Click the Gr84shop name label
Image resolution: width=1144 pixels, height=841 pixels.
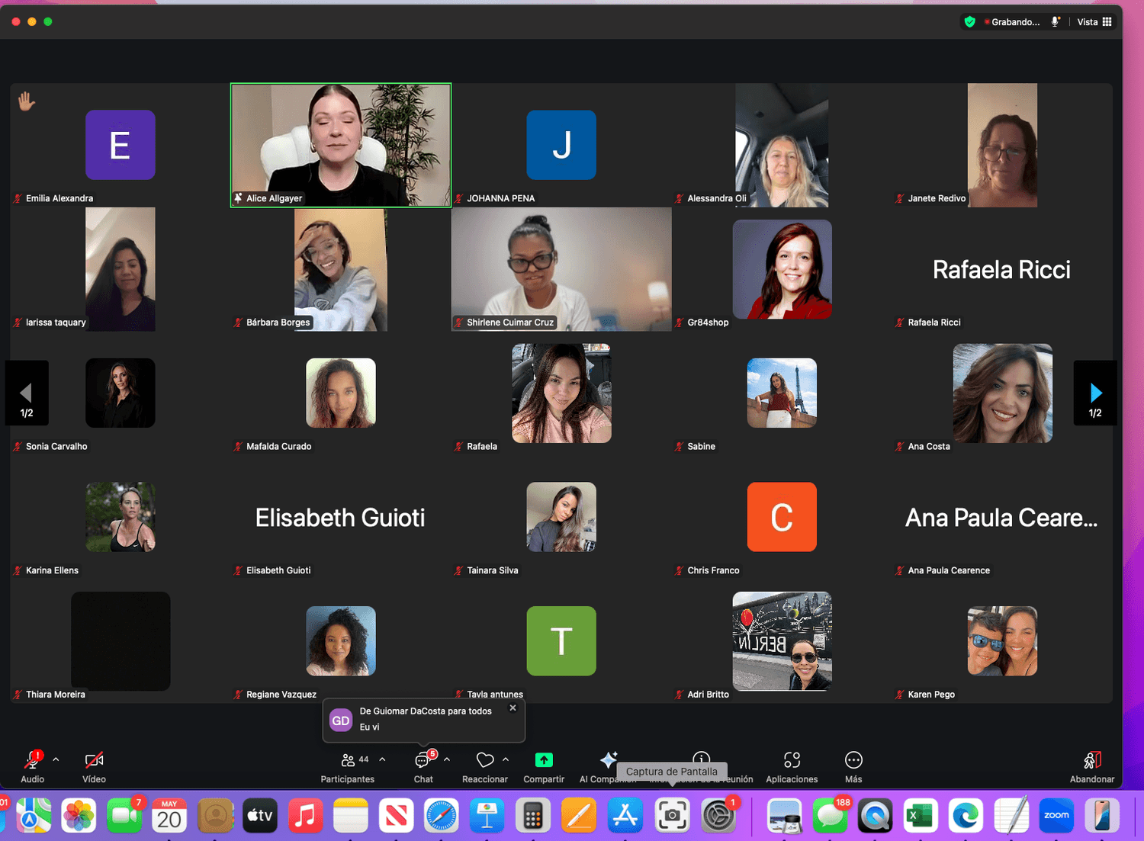pos(708,323)
